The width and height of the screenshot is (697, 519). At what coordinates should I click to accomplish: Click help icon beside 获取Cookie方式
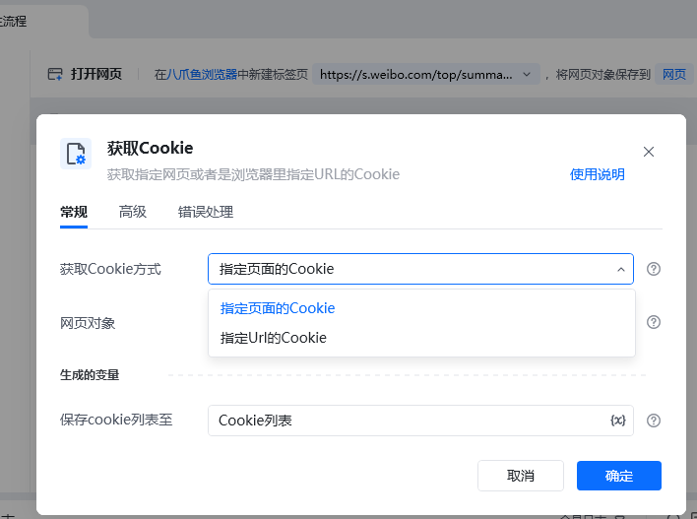click(x=654, y=269)
